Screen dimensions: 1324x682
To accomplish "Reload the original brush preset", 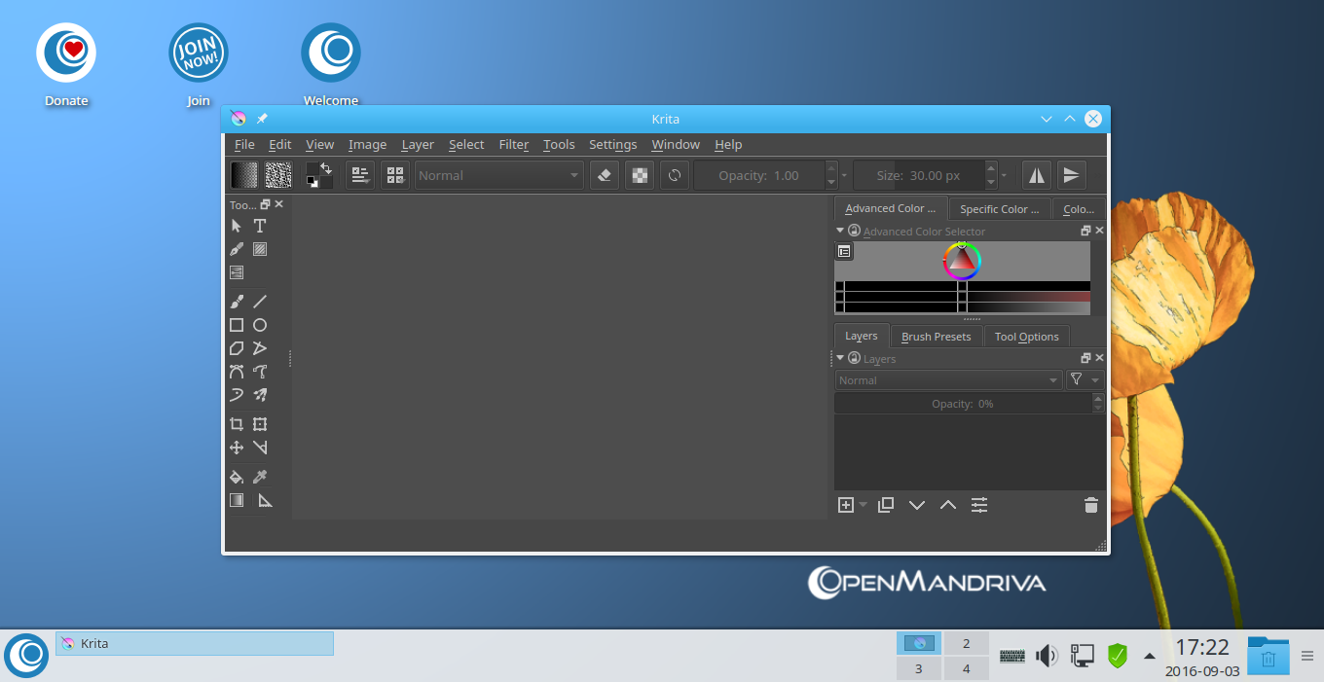I will click(675, 175).
